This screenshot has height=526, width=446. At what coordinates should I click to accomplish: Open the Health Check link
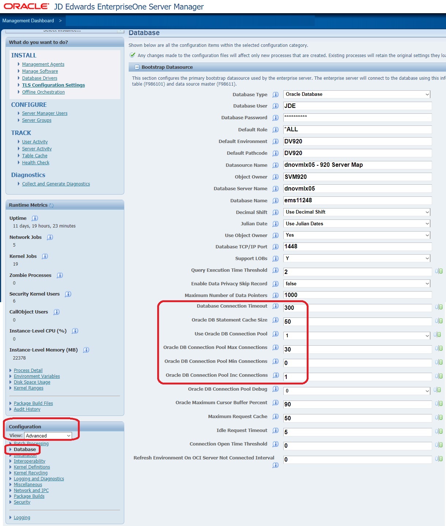tap(35, 163)
